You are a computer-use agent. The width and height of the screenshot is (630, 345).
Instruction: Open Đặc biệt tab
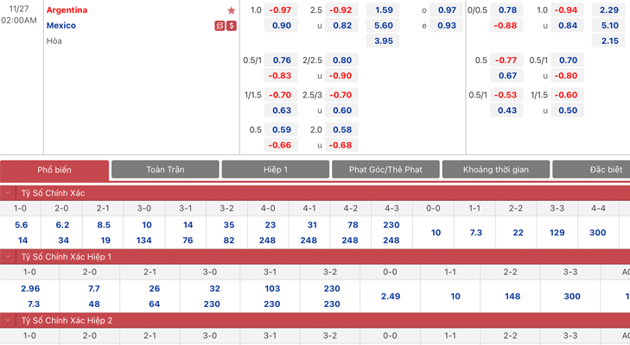tap(591, 170)
